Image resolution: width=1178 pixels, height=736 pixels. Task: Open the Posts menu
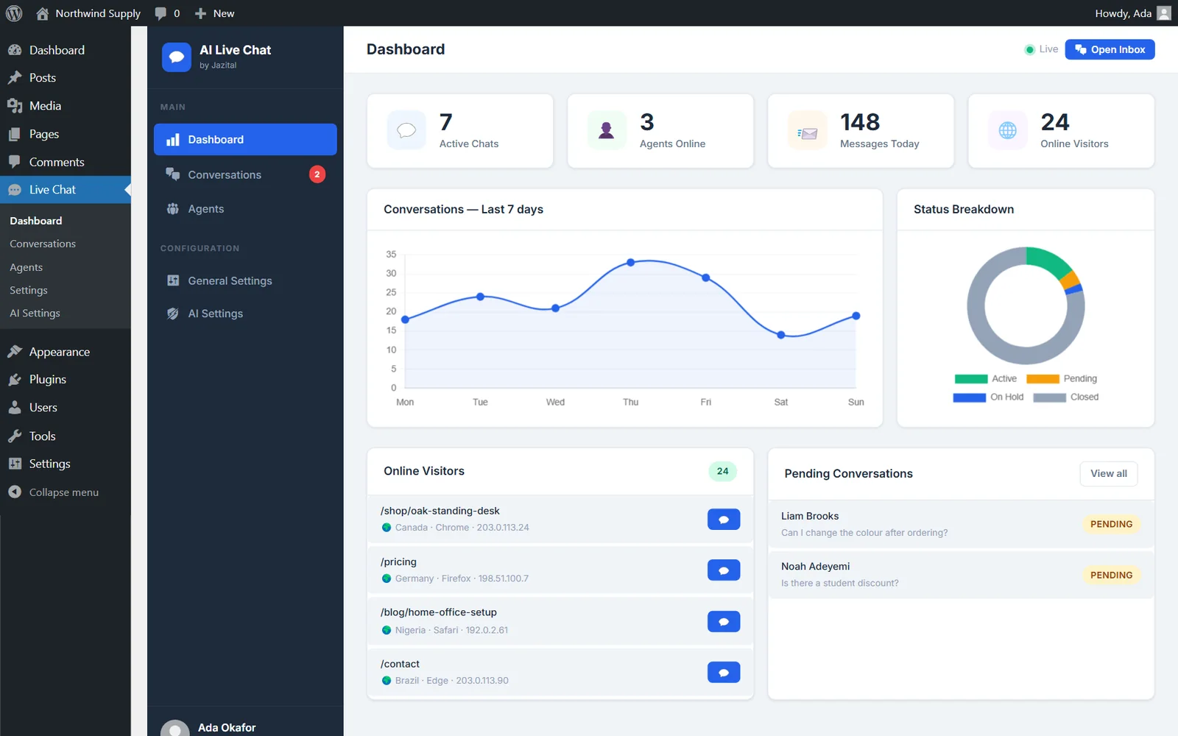tap(66, 78)
